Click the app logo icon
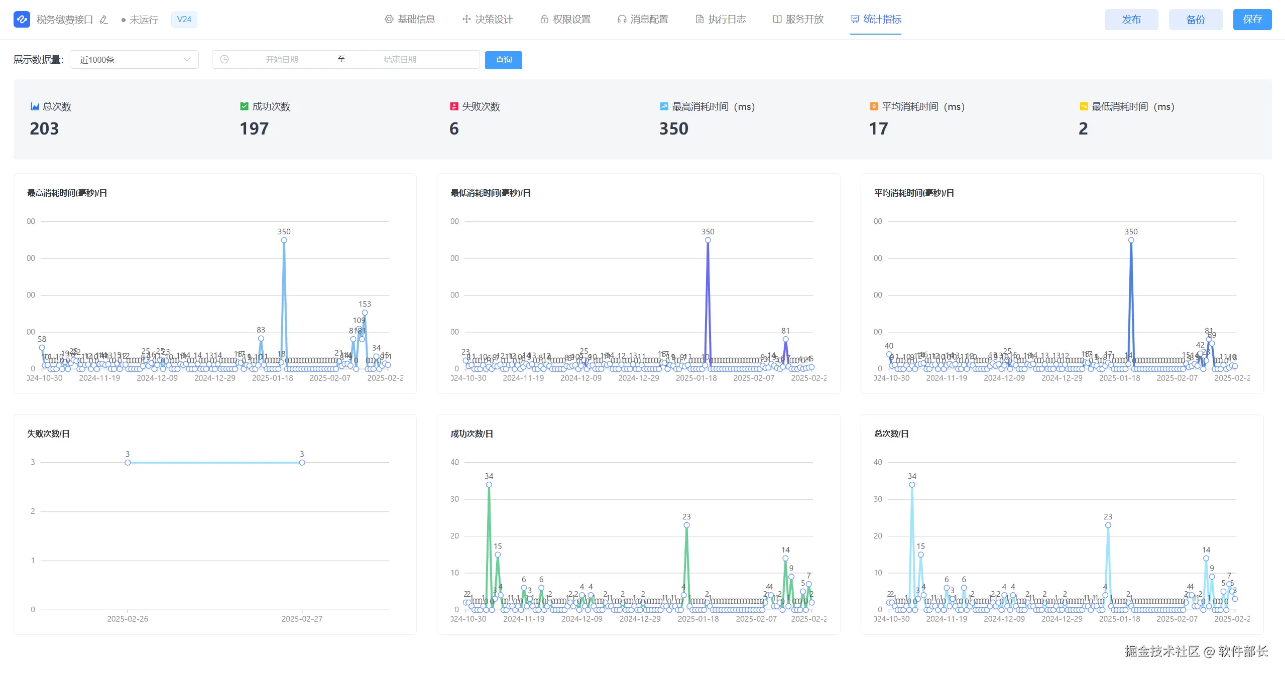This screenshot has height=675, width=1285. point(22,20)
